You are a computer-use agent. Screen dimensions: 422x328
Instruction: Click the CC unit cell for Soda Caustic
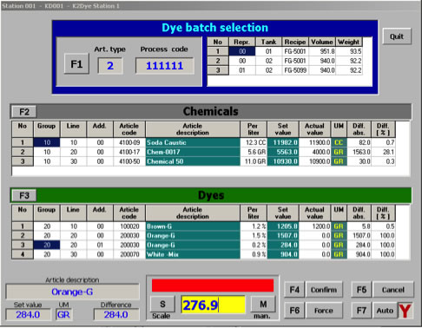[339, 142]
